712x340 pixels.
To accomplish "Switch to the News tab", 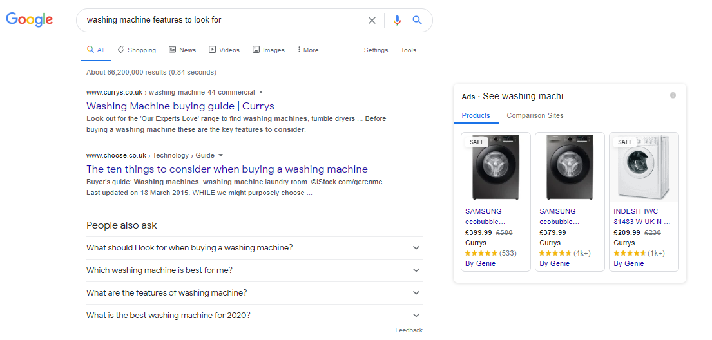I will (182, 50).
